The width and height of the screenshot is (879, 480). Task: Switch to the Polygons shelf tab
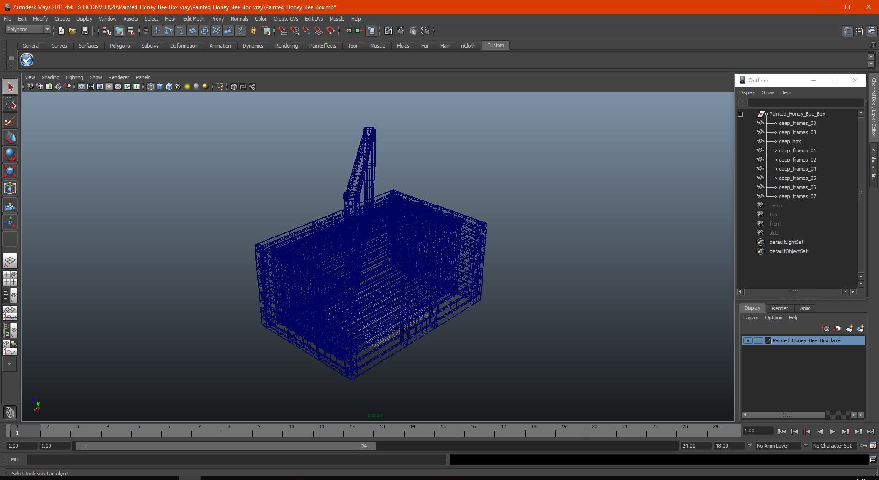point(119,46)
